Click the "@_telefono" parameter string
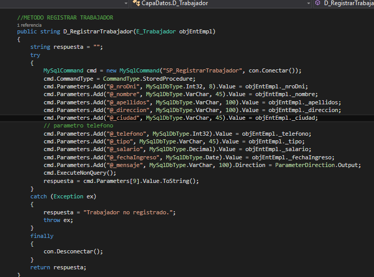 (126, 134)
